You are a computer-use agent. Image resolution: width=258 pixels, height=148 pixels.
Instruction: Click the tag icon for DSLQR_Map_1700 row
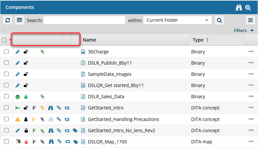(x=75, y=142)
